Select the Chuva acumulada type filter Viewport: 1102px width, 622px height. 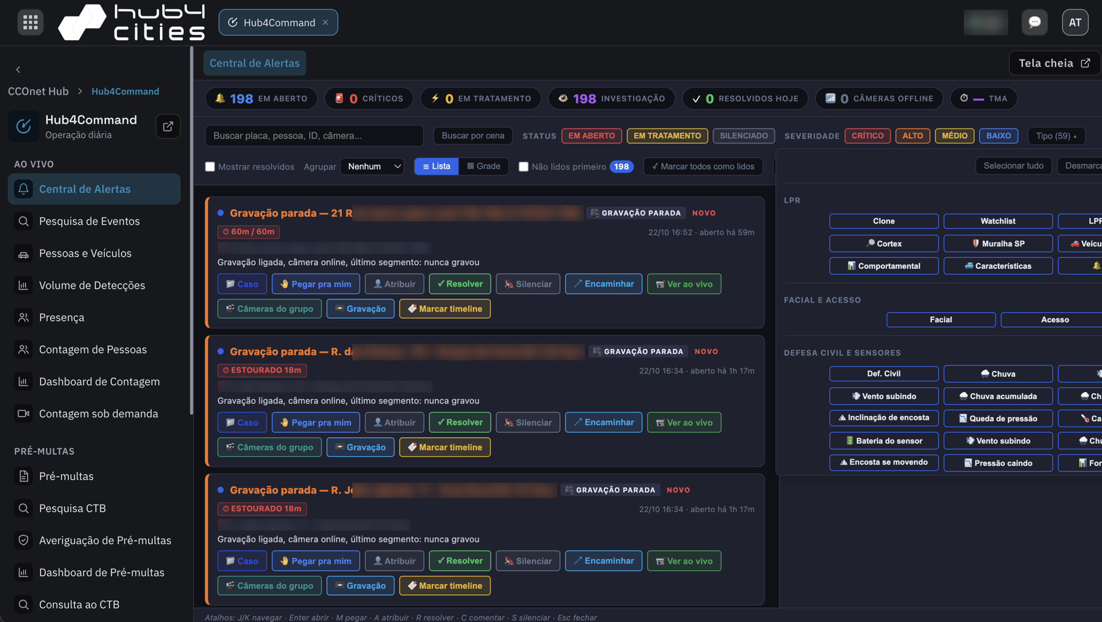[x=998, y=396]
